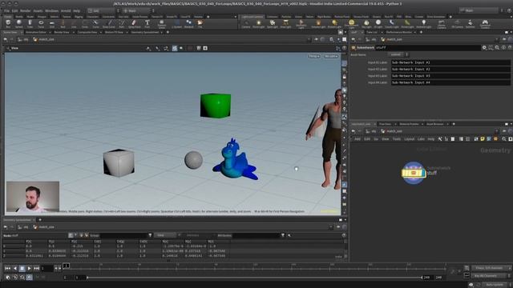Add a Caustic Light from the shelf
Viewport: 513px width, 288px height.
coord(392,23)
